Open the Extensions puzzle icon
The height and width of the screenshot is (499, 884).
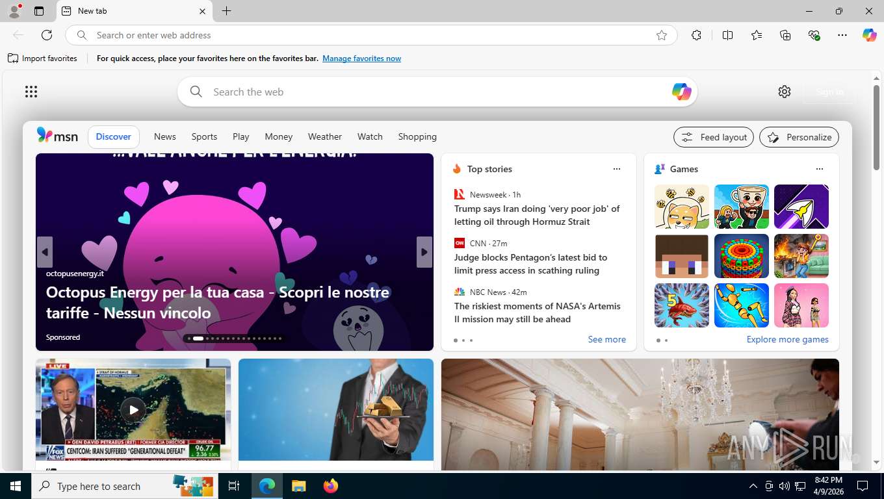click(696, 35)
